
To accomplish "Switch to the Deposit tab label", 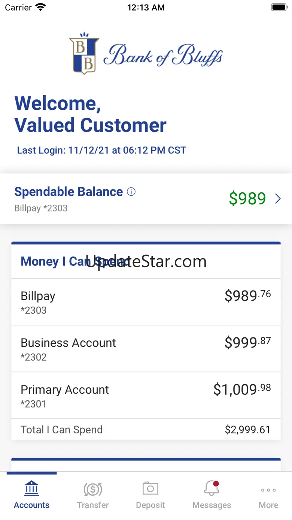I will pyautogui.click(x=150, y=505).
